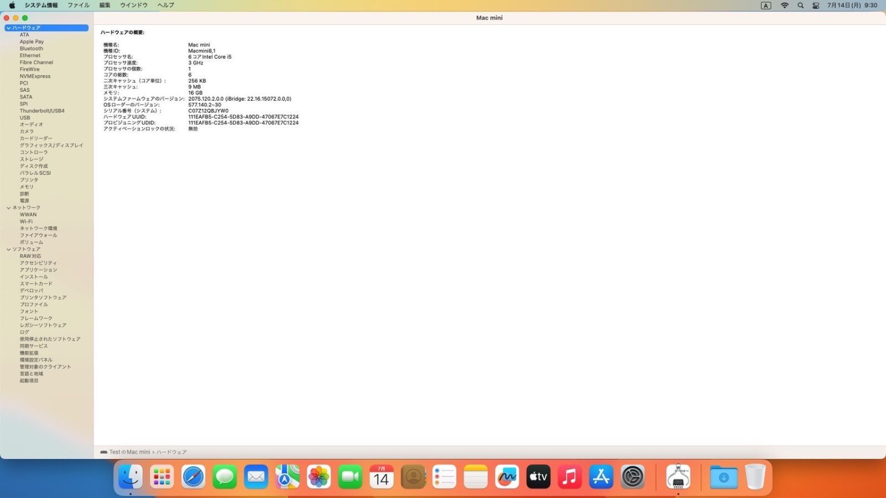Launch Safari from the Dock
Viewport: 886px width, 498px height.
[193, 476]
